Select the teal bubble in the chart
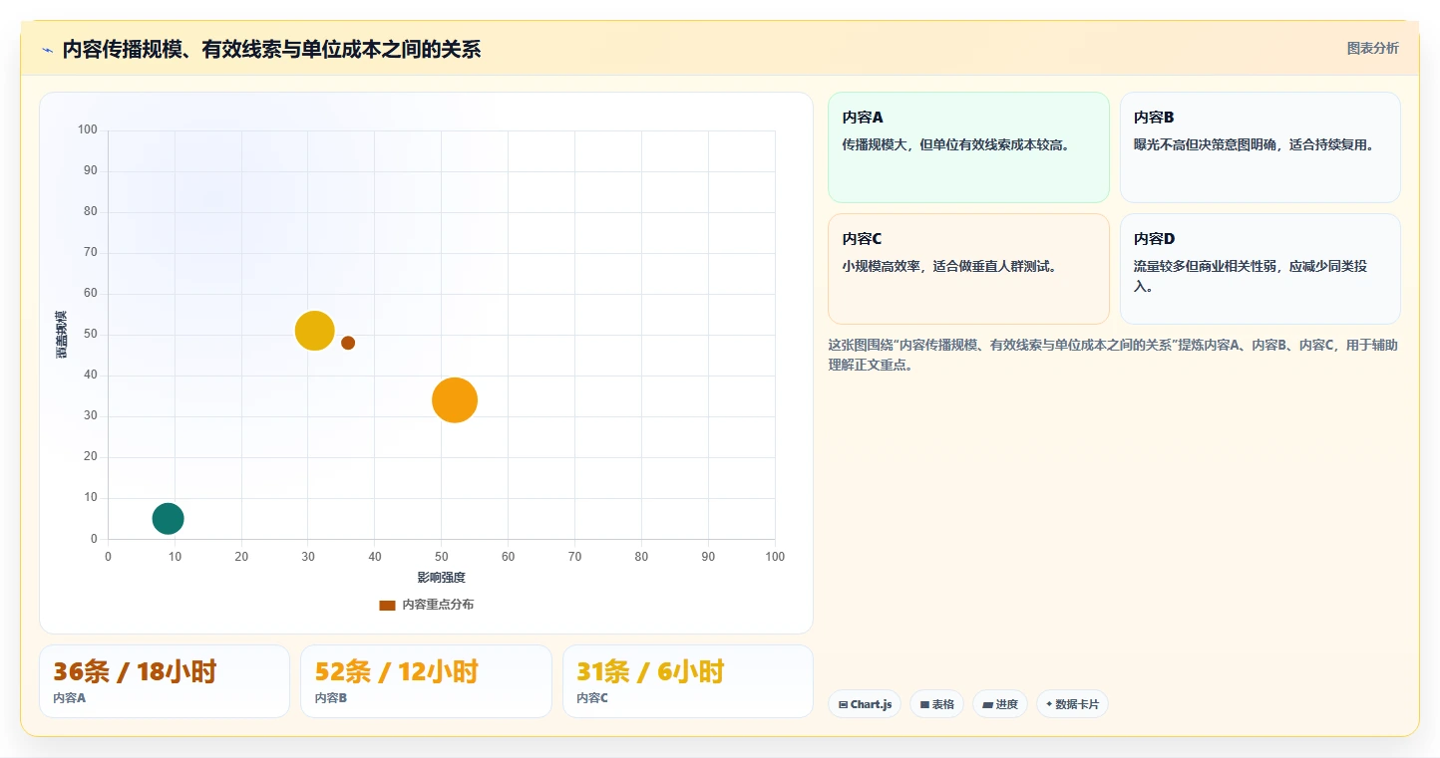This screenshot has width=1440, height=758. (168, 518)
